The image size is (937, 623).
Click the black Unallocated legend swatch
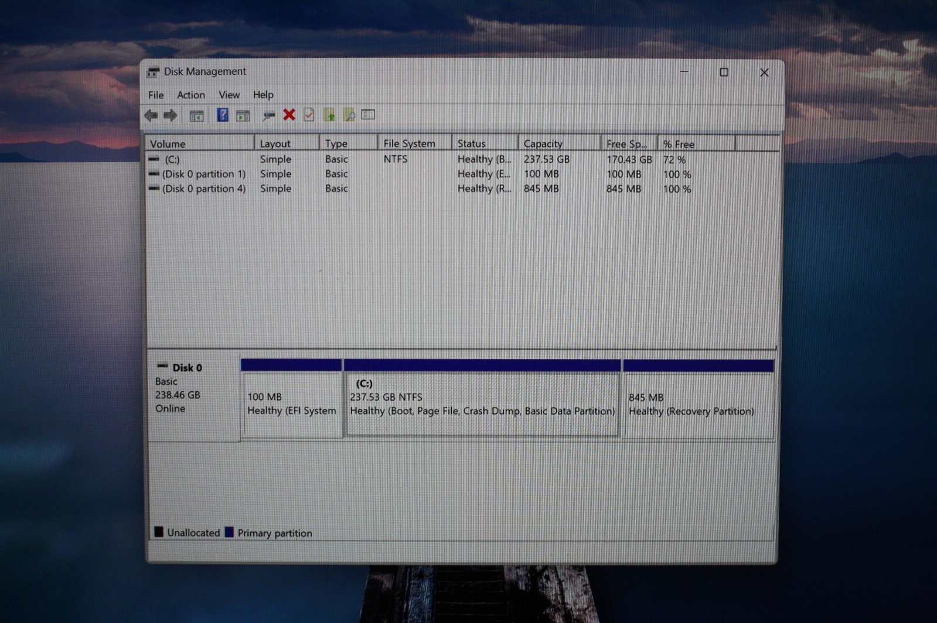(159, 532)
